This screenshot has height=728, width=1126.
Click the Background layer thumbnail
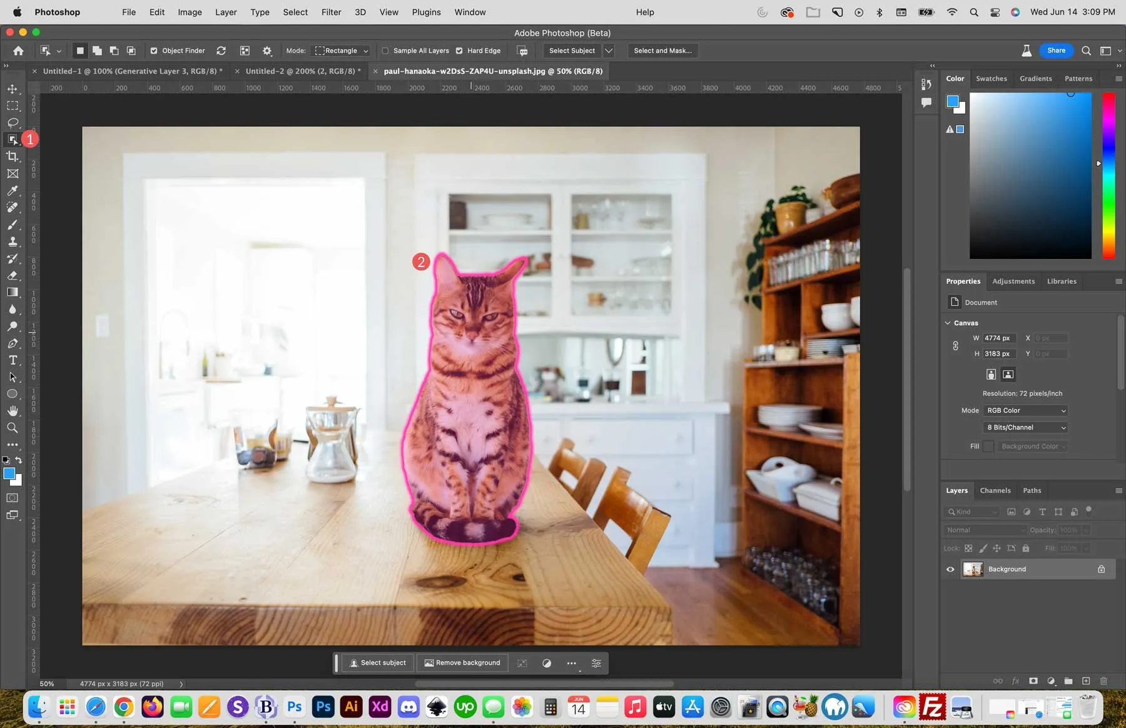click(x=973, y=569)
